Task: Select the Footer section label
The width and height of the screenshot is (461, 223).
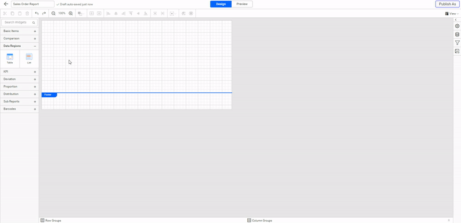Action: [x=49, y=95]
